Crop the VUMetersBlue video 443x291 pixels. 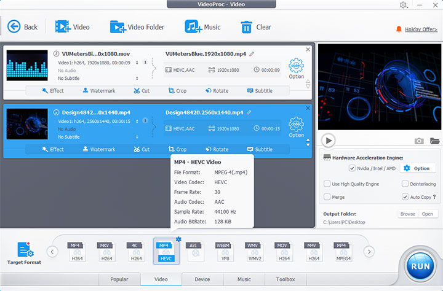[x=177, y=90]
